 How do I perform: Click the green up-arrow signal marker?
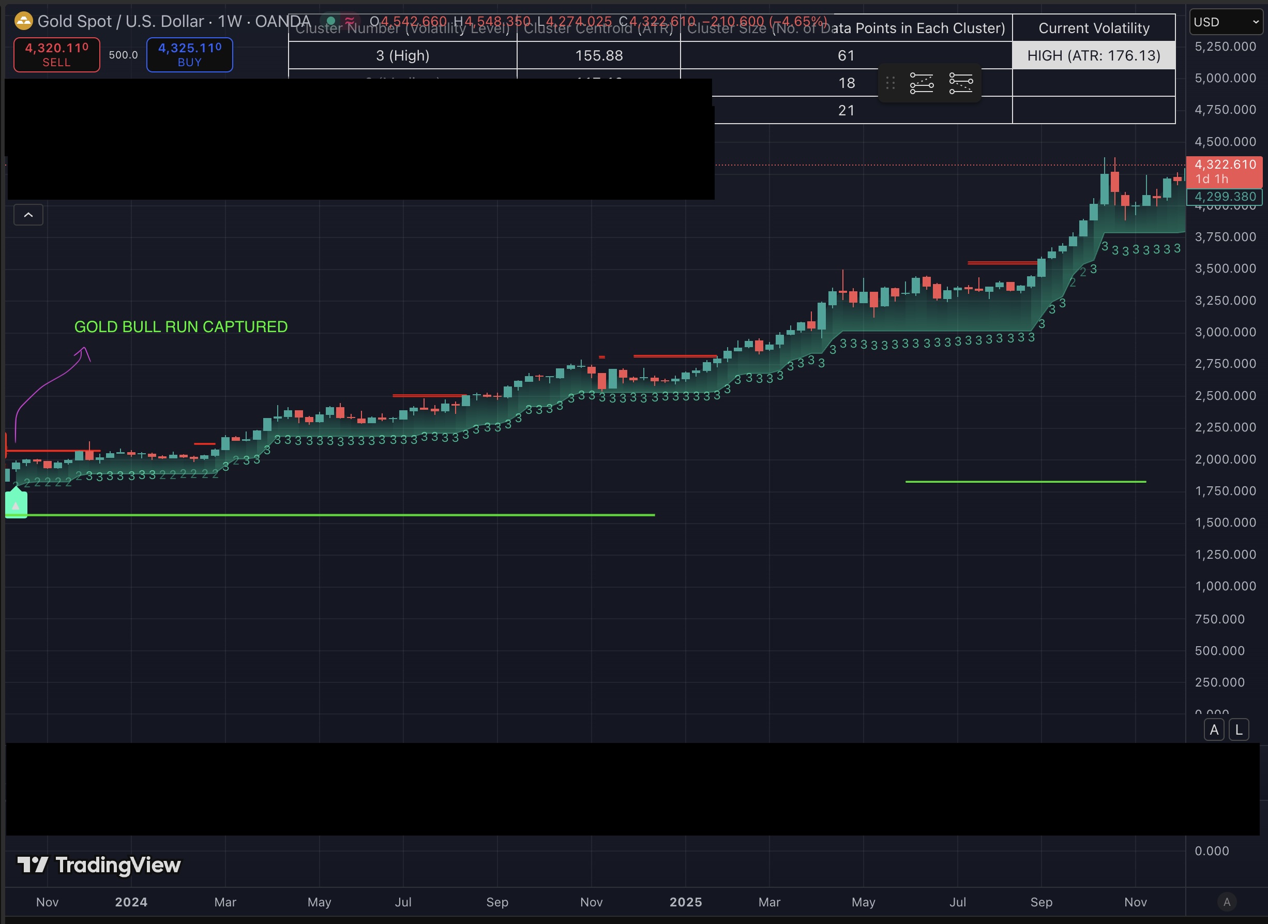point(16,505)
